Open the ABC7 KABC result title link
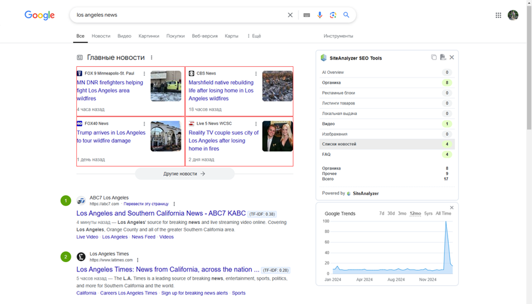The width and height of the screenshot is (532, 304). [161, 213]
